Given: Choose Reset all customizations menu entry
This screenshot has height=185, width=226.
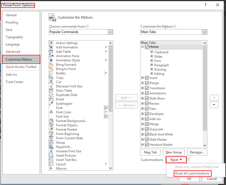Looking at the screenshot, I should tap(192, 173).
